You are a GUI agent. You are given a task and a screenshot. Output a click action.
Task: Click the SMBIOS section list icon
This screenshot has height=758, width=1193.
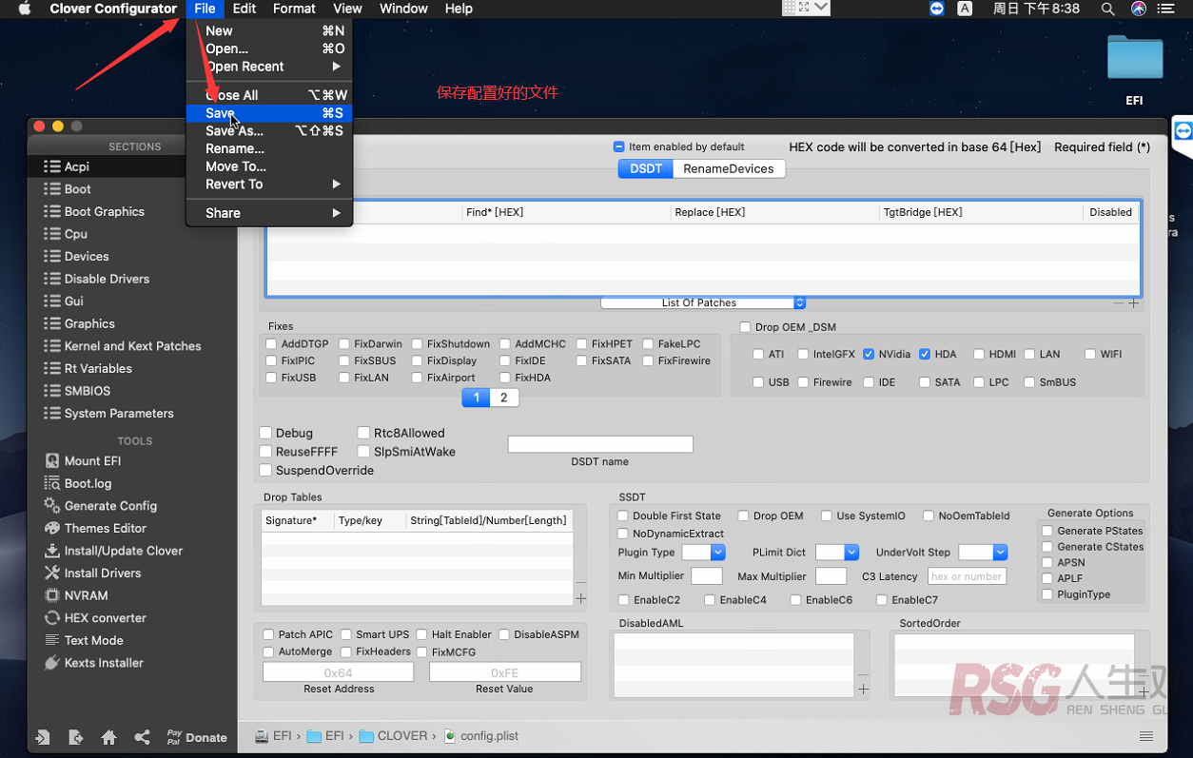point(52,391)
